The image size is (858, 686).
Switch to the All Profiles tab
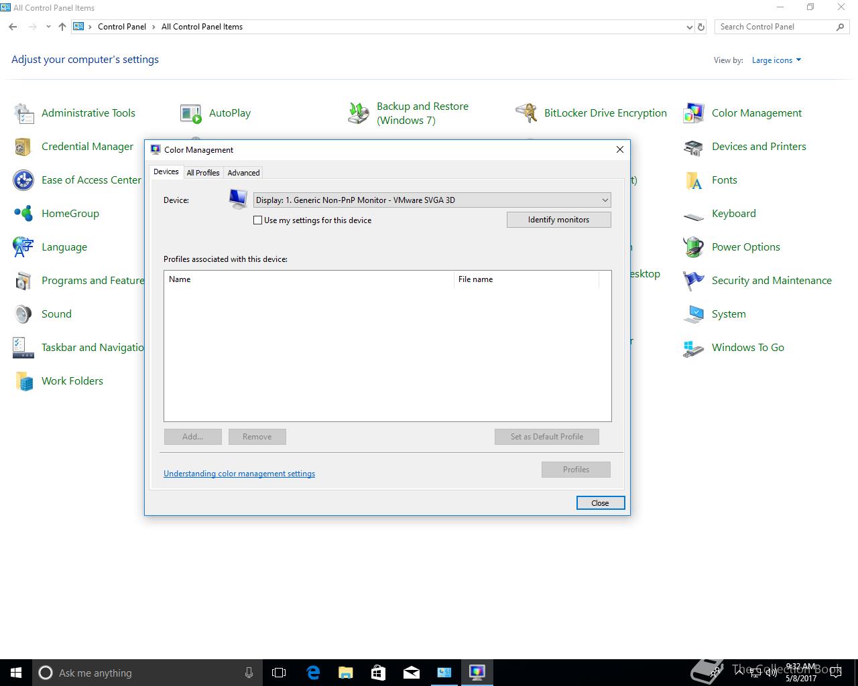[203, 173]
